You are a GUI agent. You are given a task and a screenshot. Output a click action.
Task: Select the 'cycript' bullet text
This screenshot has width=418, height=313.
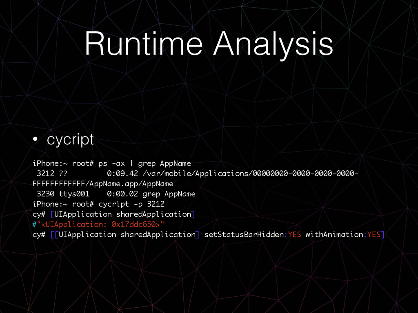coord(70,139)
